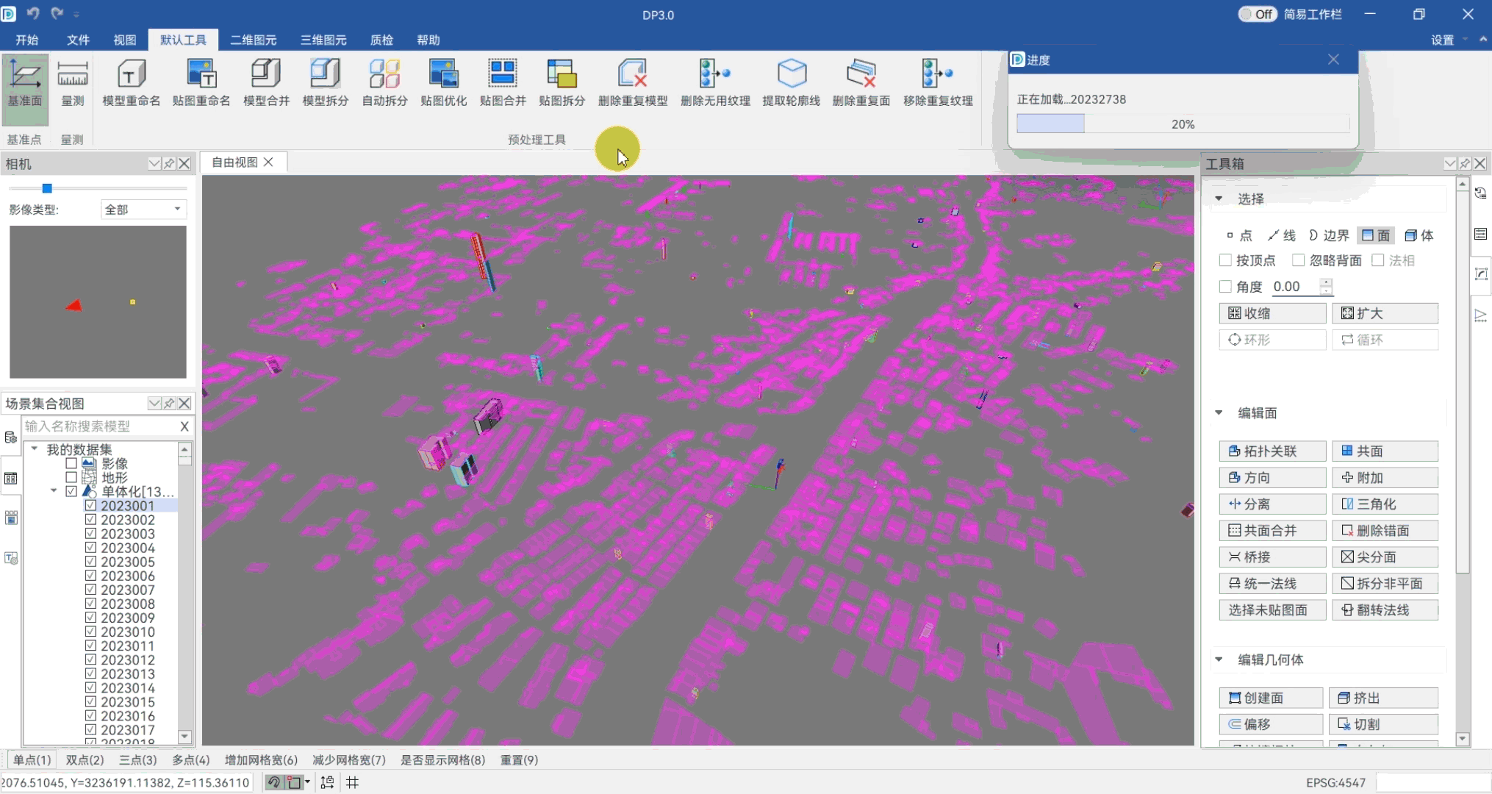Screen dimensions: 1492x794
Task: Switch to 三维图元 ribbon tab
Action: pos(323,40)
